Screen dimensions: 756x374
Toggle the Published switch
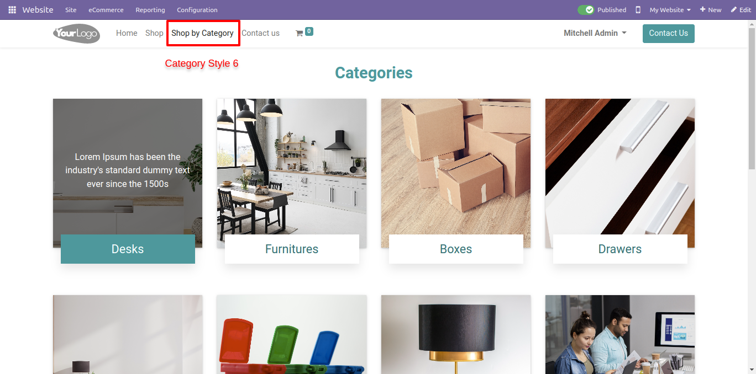click(x=586, y=10)
